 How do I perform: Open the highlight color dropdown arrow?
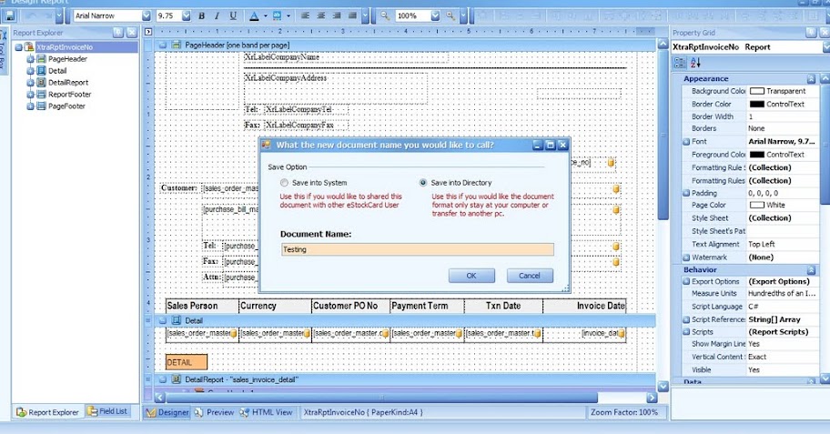point(288,15)
